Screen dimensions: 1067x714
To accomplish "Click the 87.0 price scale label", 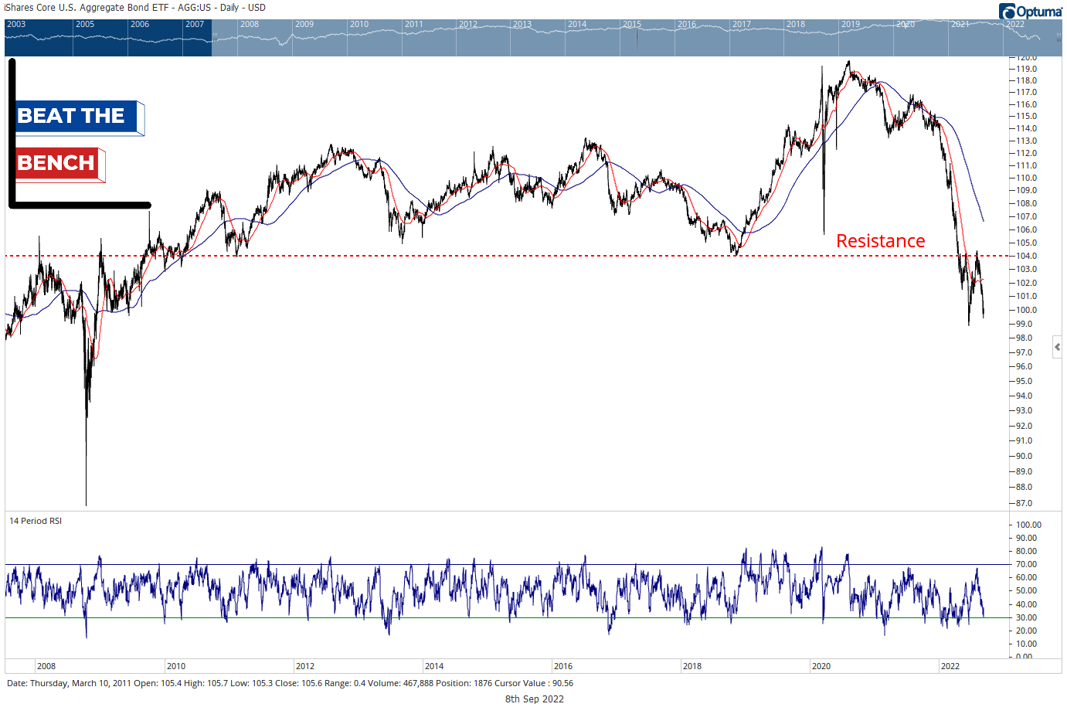I will (x=1025, y=503).
